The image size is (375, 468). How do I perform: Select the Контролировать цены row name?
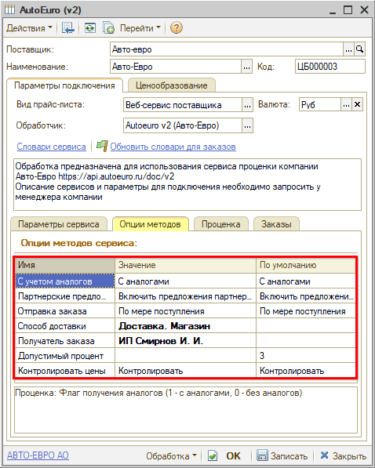point(65,371)
